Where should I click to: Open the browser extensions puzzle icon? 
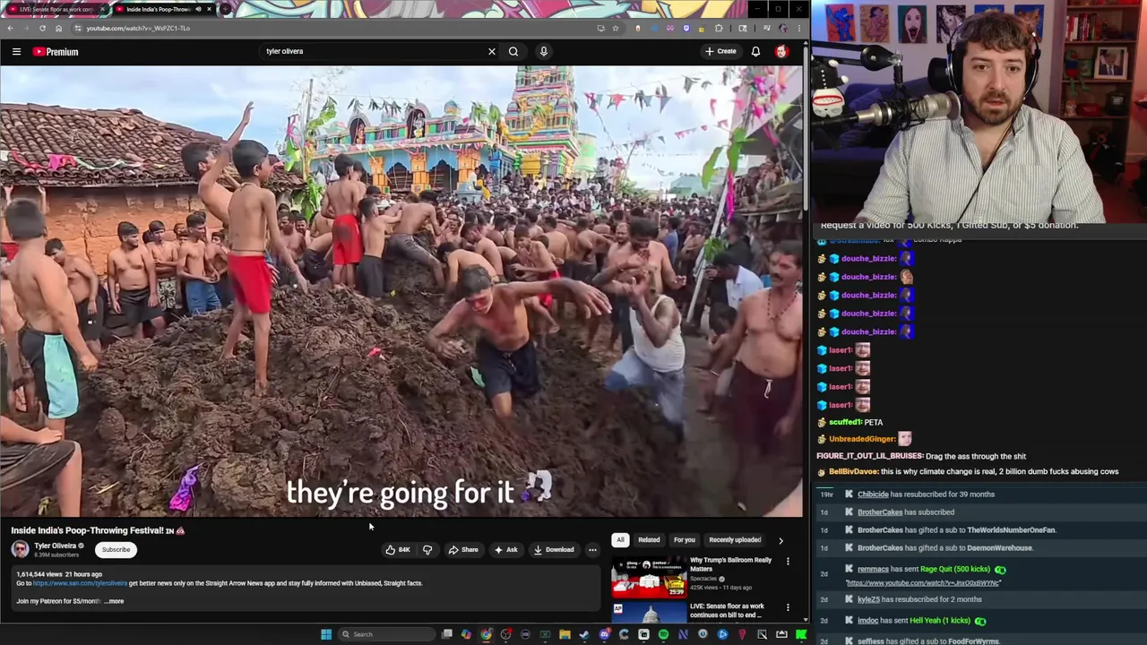tap(719, 28)
